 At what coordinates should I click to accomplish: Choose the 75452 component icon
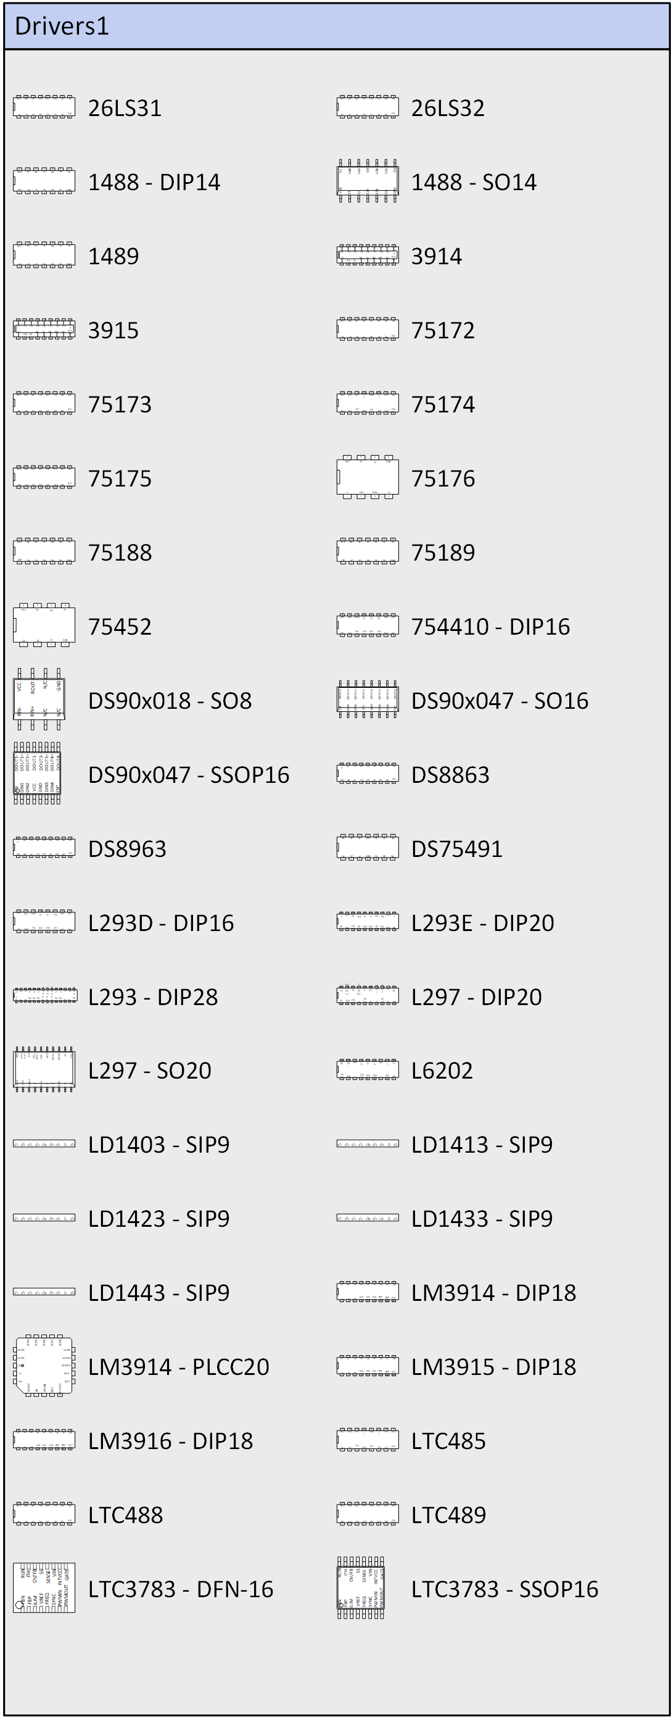(44, 626)
